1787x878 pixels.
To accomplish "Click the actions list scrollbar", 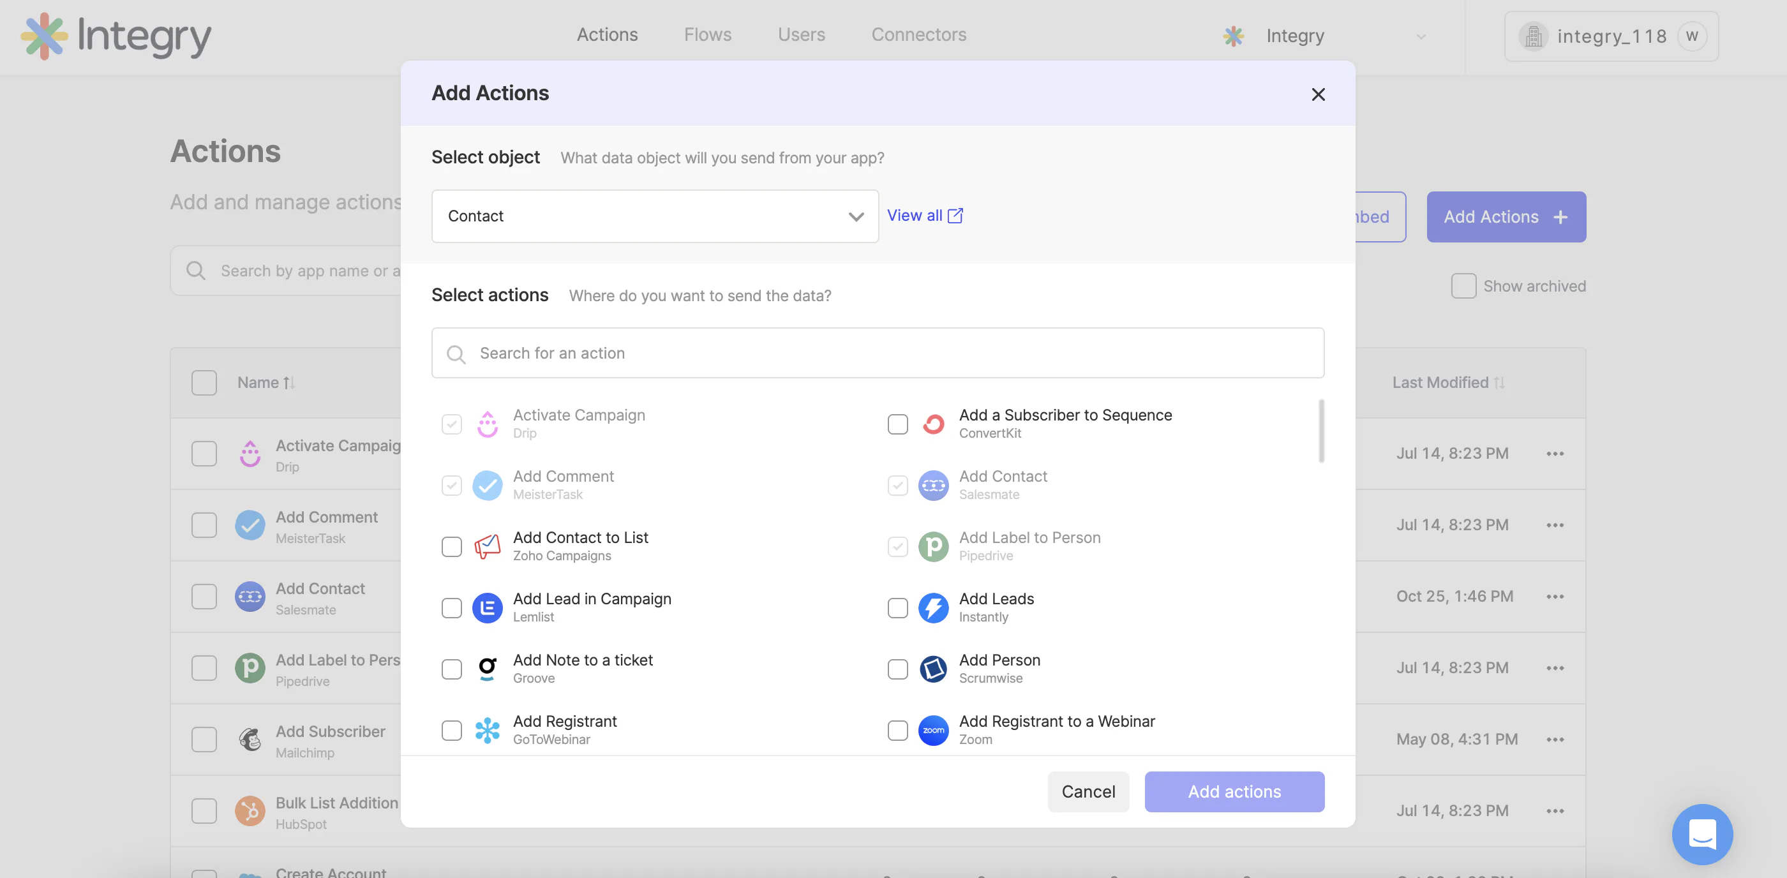I will (x=1321, y=431).
